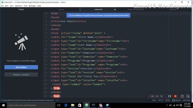Click the Project panel header
The width and height of the screenshot is (193, 108).
pos(21,9)
